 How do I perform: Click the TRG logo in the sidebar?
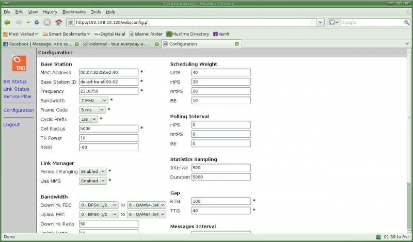click(x=19, y=63)
